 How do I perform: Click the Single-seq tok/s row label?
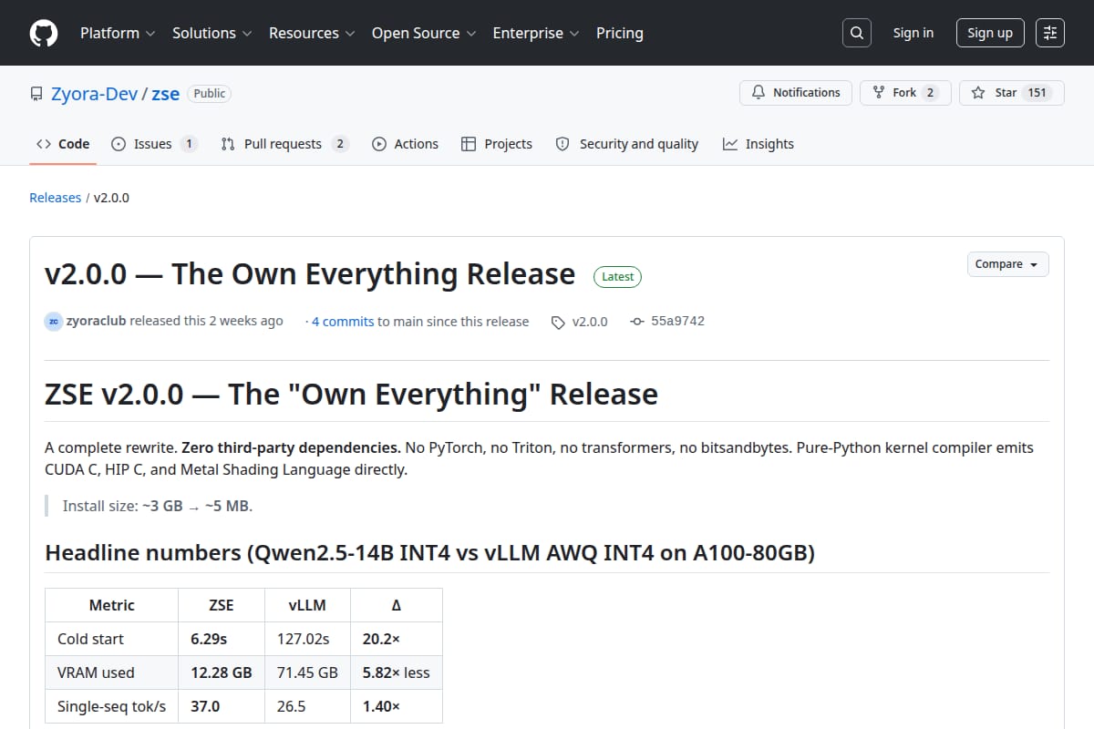(x=112, y=706)
